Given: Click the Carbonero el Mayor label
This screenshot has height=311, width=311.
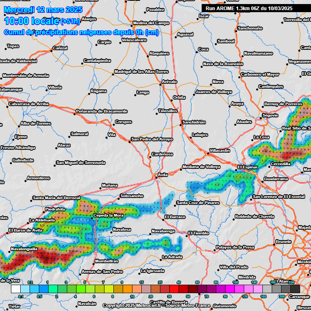Looking at the screenshot, I should 260,75.
